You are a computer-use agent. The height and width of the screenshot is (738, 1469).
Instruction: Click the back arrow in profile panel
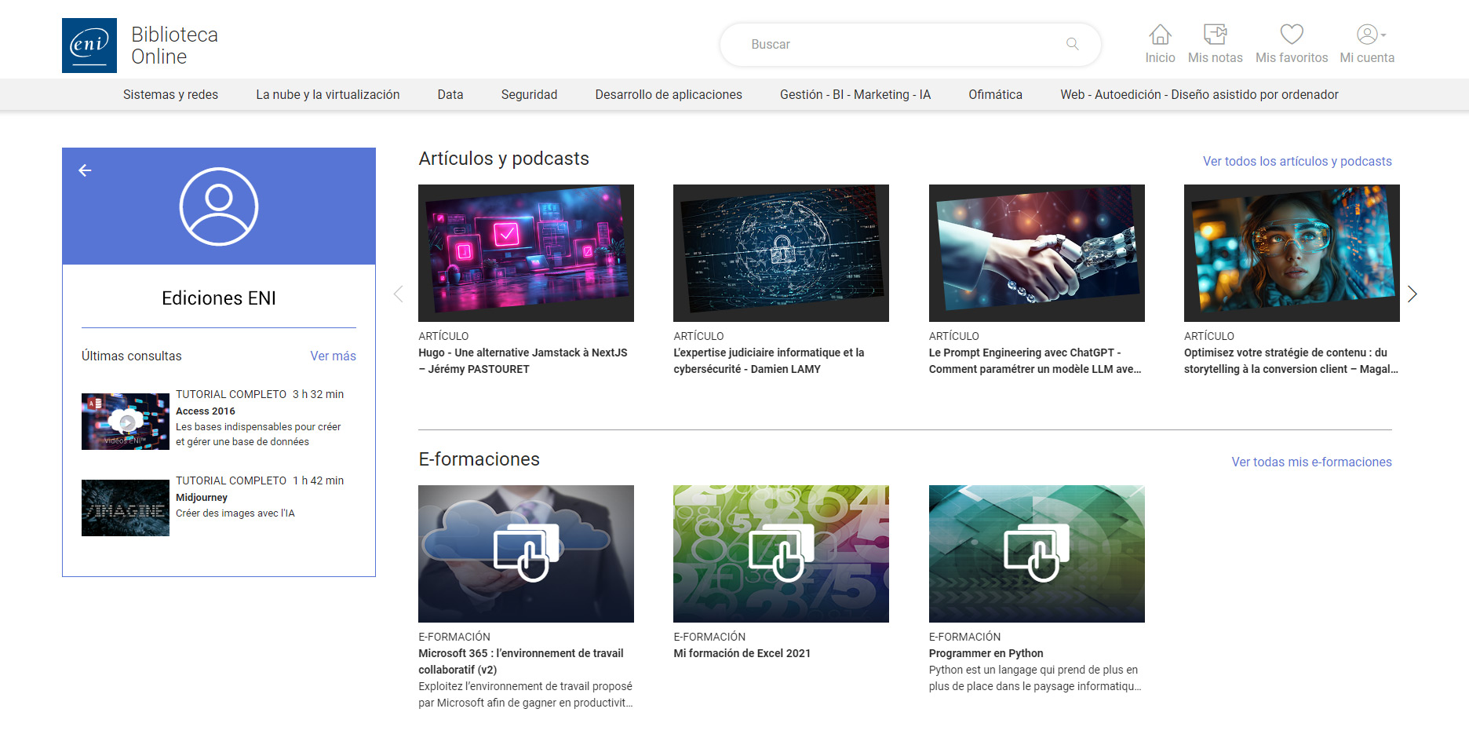point(85,170)
